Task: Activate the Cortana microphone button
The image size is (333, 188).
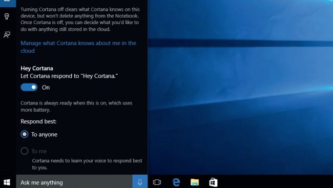Action: [140, 182]
